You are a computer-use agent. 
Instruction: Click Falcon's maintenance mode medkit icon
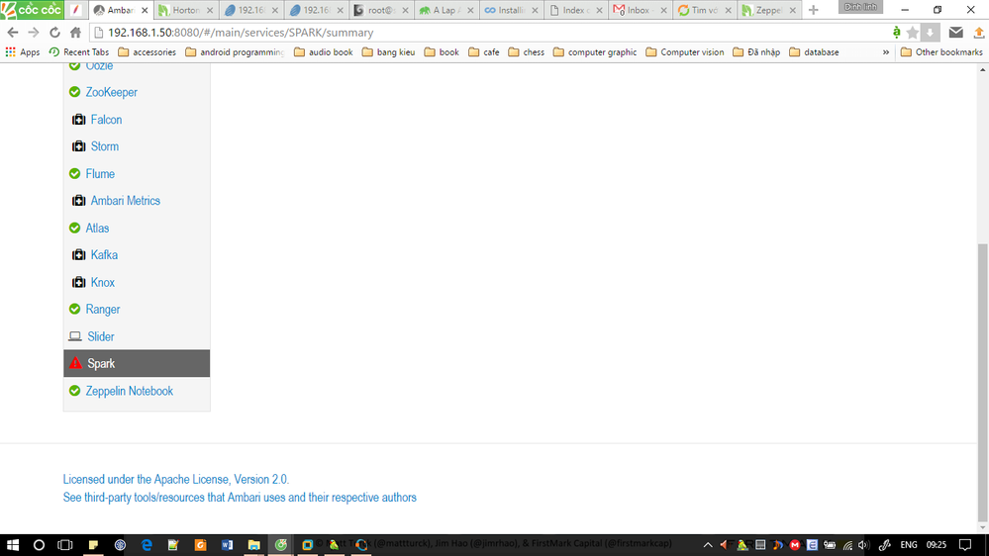pyautogui.click(x=79, y=119)
